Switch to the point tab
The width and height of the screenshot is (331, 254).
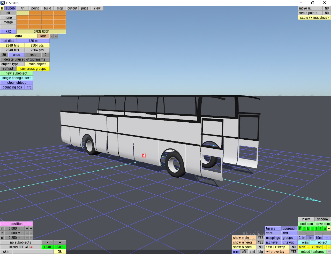coord(35,8)
